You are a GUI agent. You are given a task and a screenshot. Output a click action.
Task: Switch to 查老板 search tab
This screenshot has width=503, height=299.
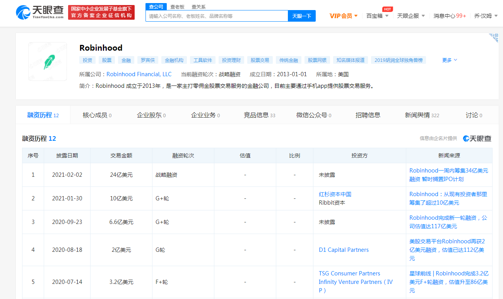(178, 7)
